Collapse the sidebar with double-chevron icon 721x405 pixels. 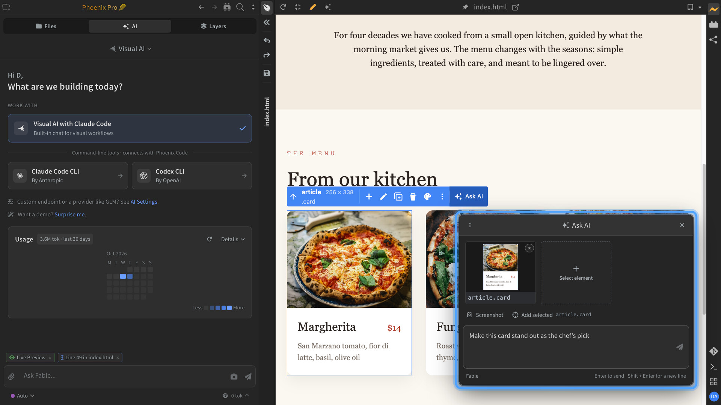(x=267, y=22)
